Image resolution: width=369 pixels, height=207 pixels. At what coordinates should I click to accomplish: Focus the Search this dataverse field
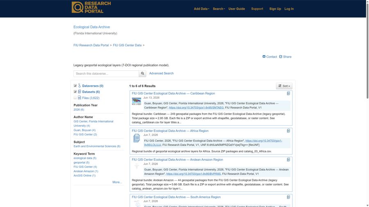tap(106, 74)
